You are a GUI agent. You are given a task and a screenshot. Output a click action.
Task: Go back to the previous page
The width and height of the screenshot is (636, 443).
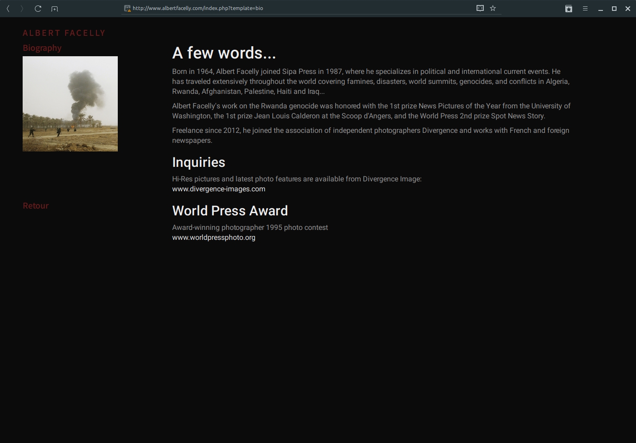coord(8,9)
